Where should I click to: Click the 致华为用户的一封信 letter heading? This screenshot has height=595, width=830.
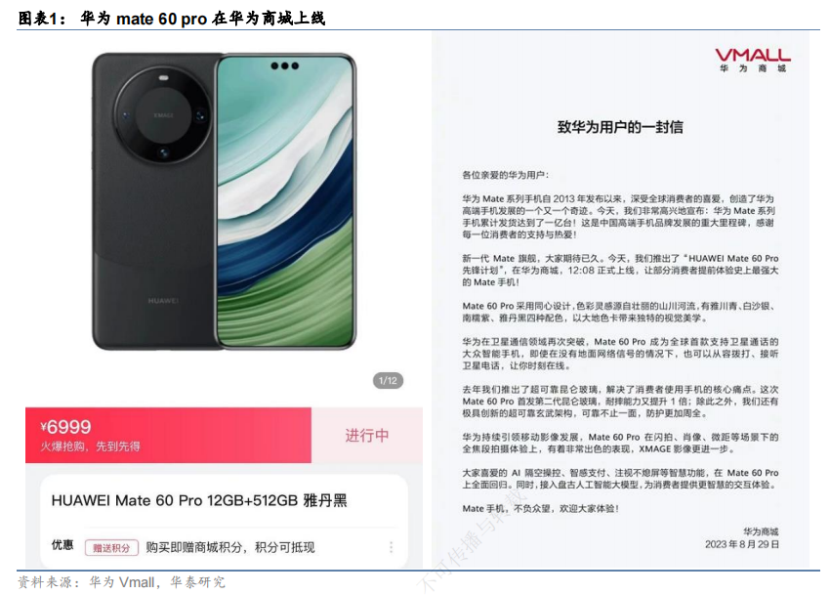[x=620, y=127]
